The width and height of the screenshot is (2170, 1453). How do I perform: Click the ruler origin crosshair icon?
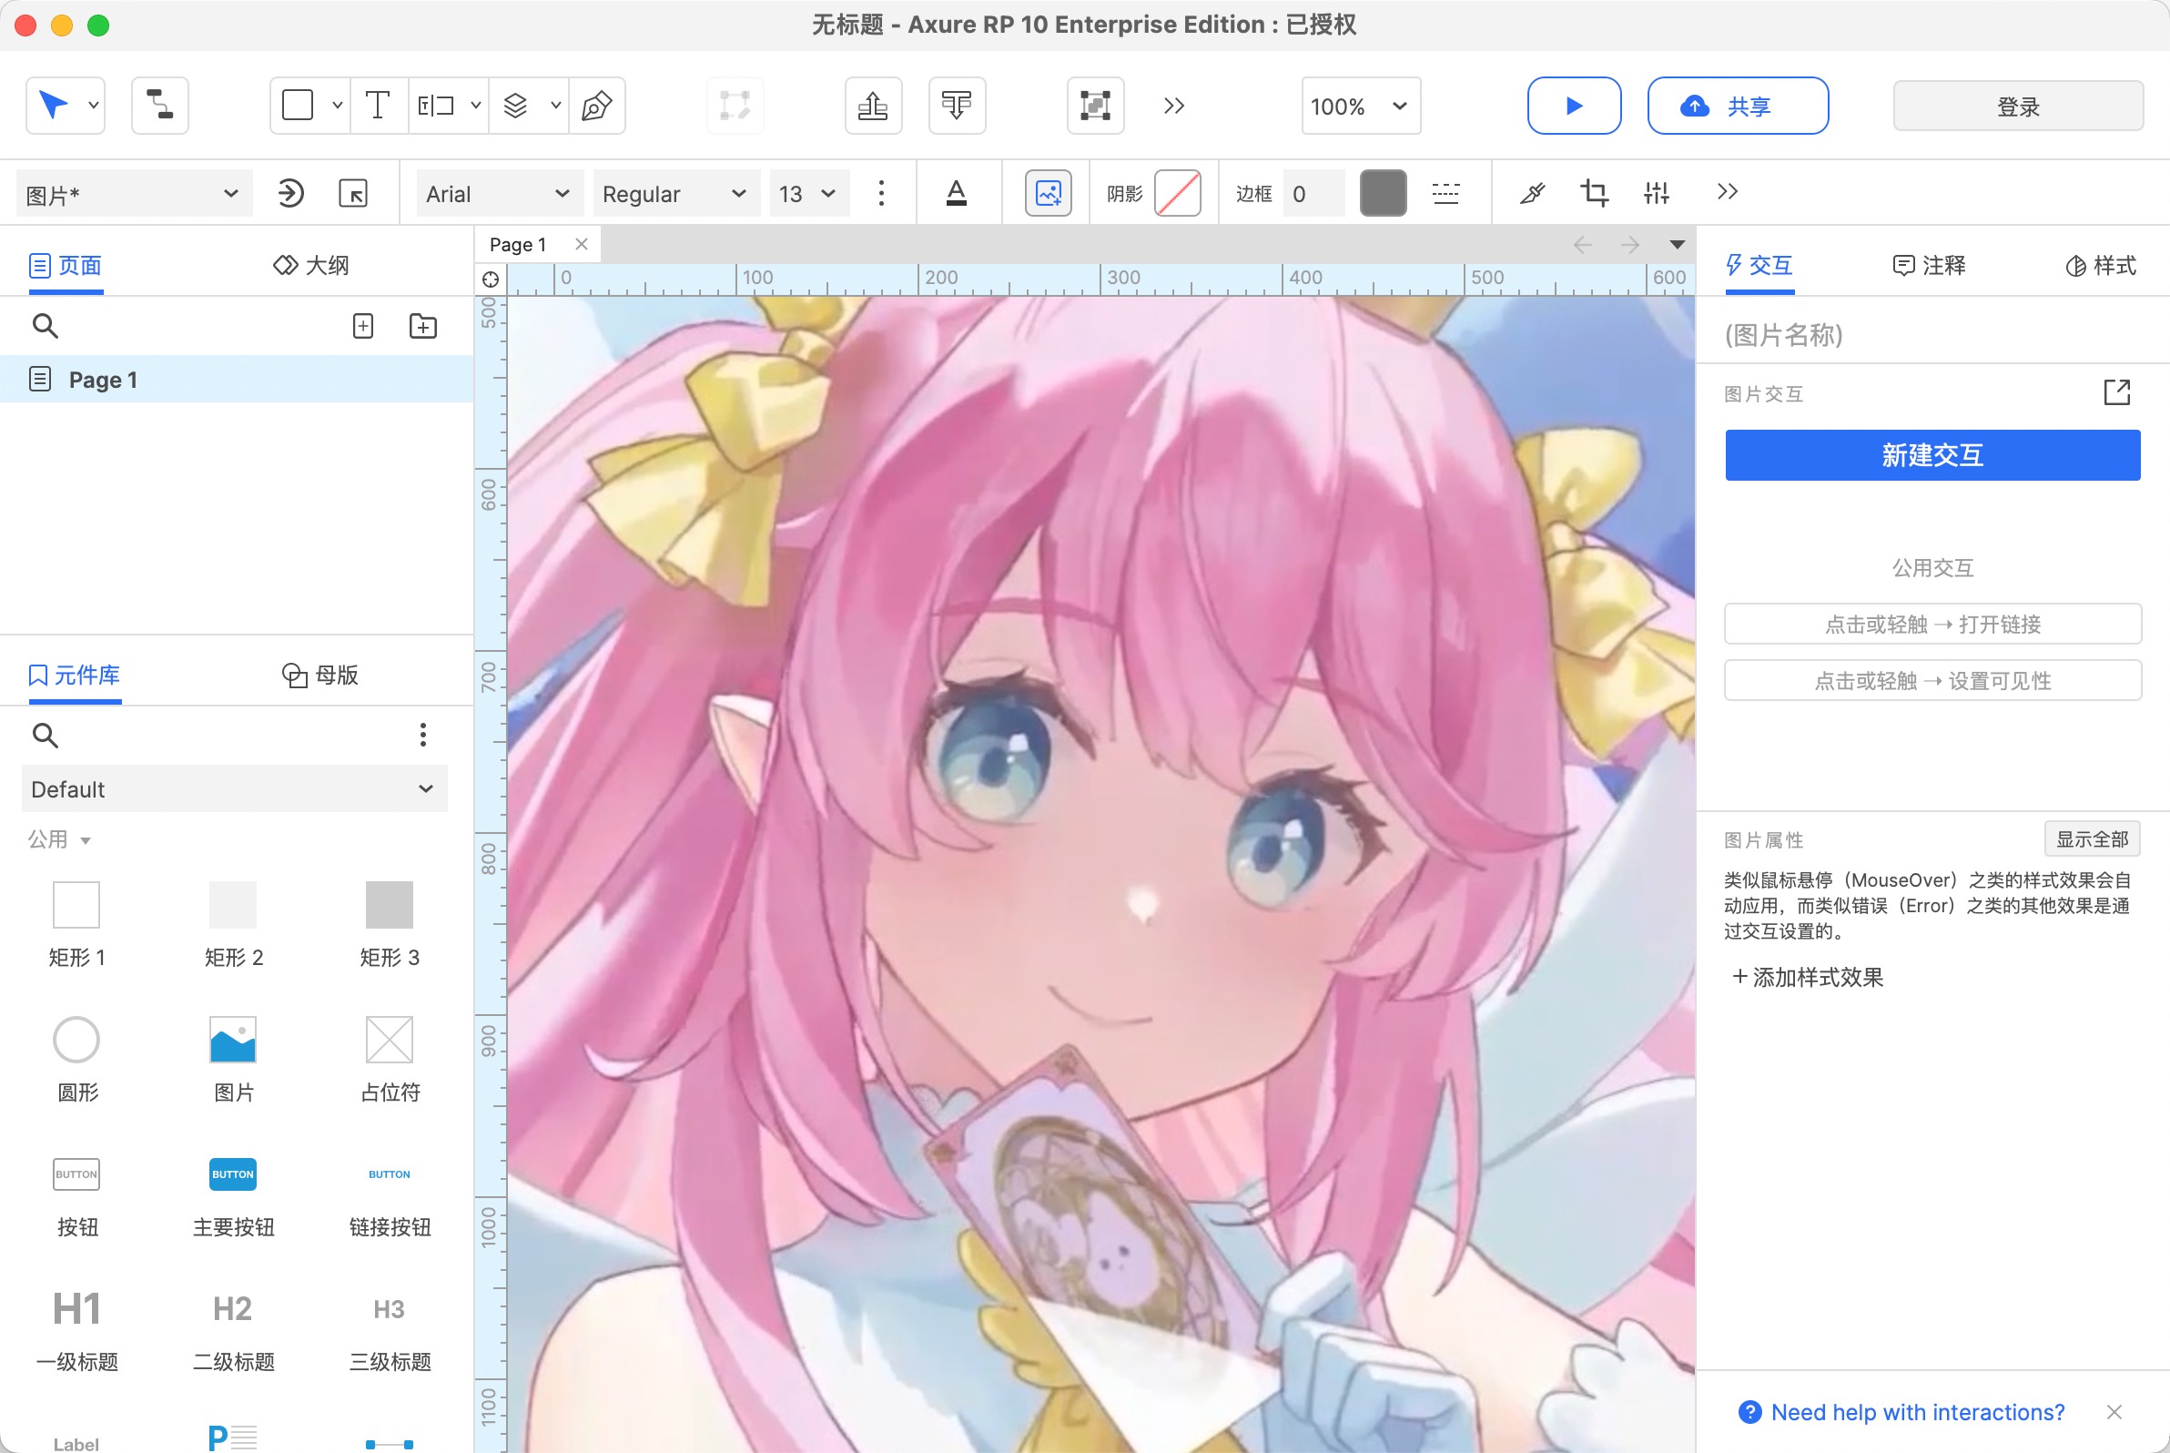click(x=492, y=279)
